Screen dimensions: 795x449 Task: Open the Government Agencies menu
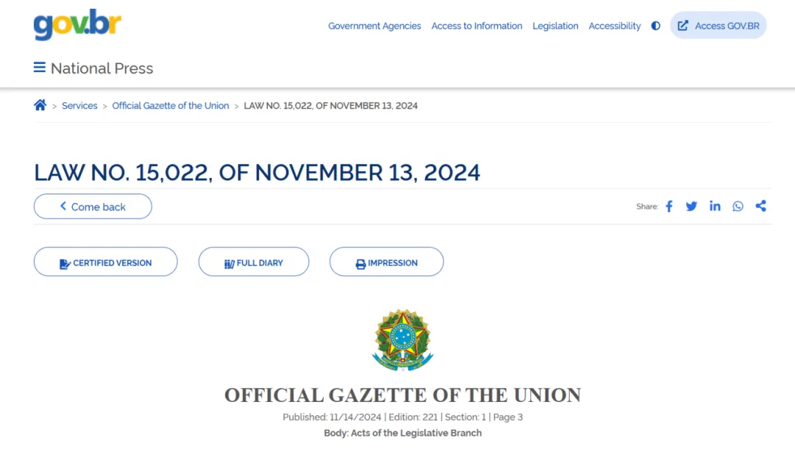click(375, 26)
